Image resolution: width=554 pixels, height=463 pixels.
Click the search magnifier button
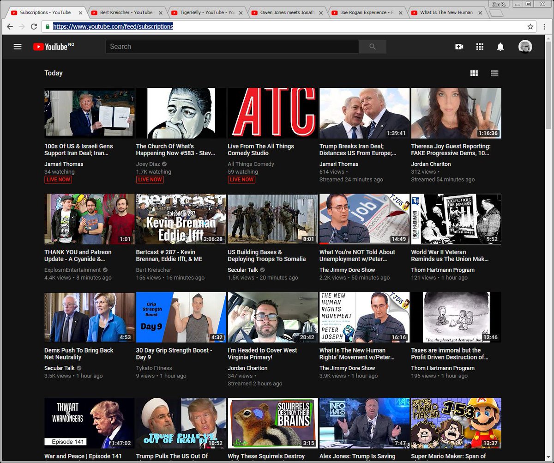373,47
